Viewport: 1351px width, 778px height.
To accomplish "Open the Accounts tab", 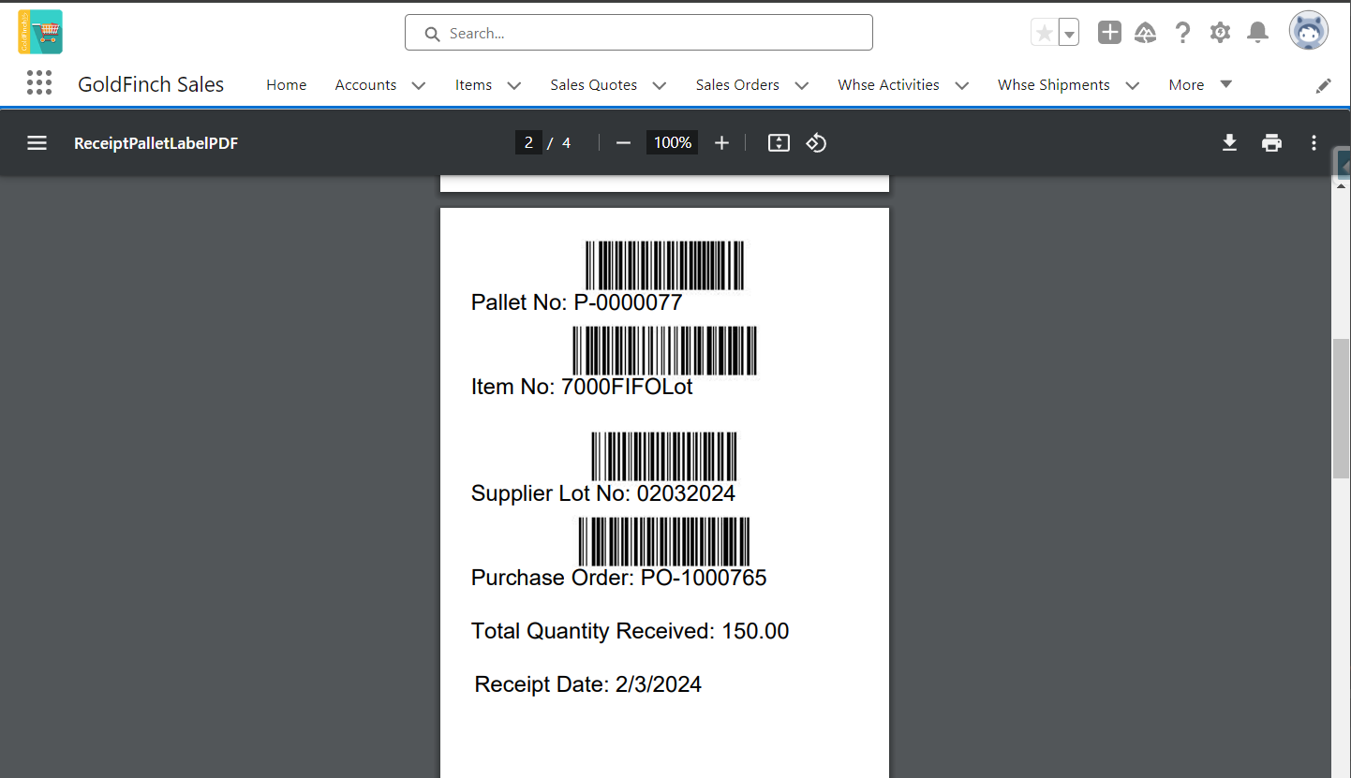I will tap(365, 84).
